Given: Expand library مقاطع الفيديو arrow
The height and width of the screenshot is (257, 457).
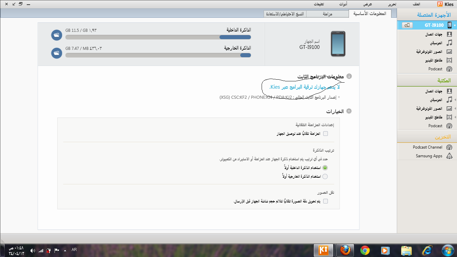Looking at the screenshot, I should [455, 117].
